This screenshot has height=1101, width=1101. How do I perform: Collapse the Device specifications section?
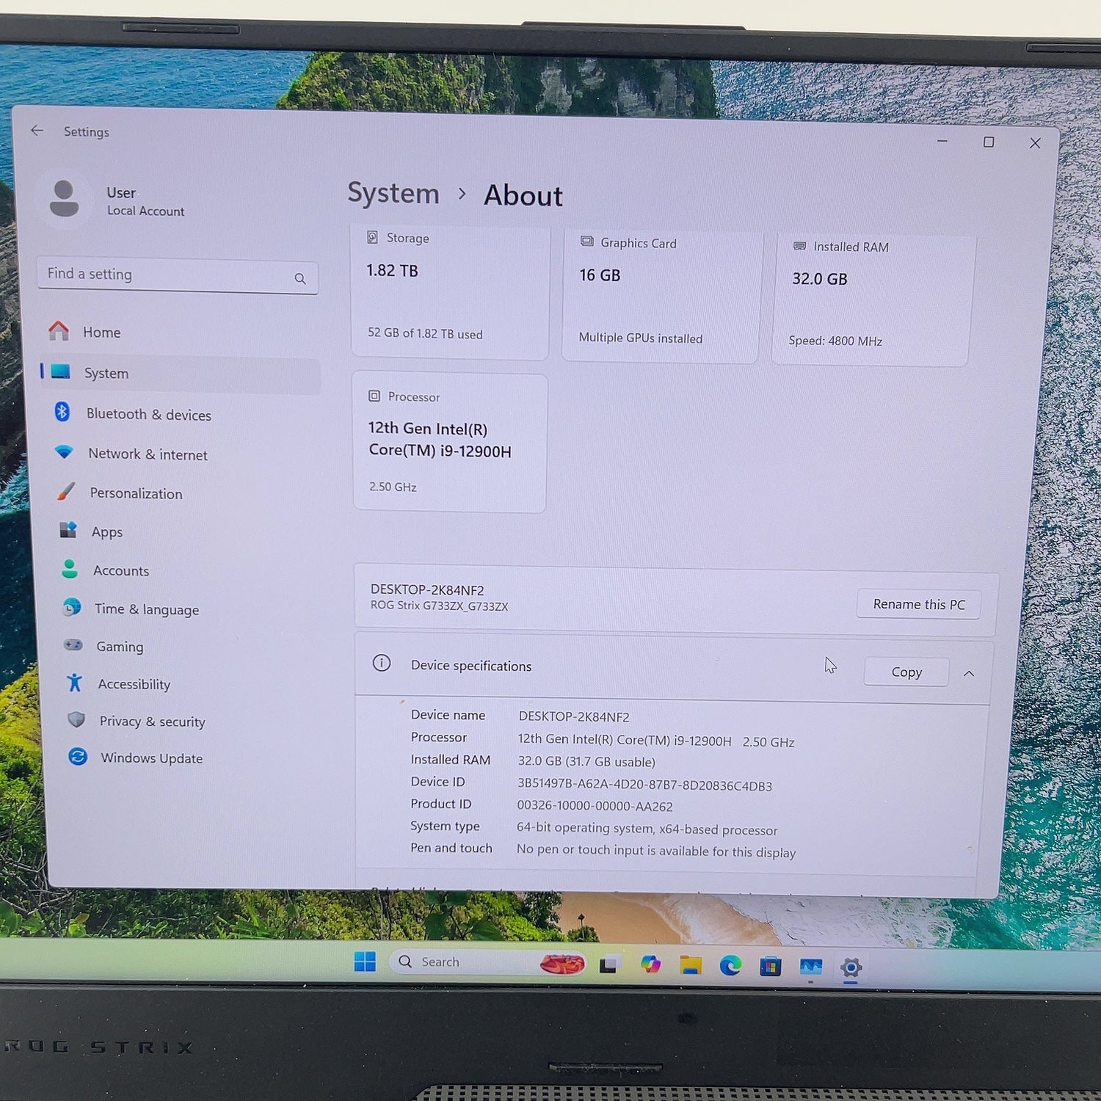pyautogui.click(x=969, y=673)
